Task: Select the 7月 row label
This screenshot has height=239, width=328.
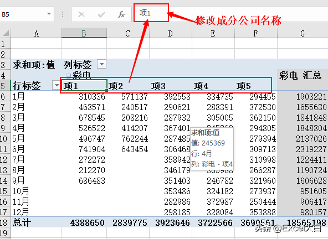Action: click(36, 159)
